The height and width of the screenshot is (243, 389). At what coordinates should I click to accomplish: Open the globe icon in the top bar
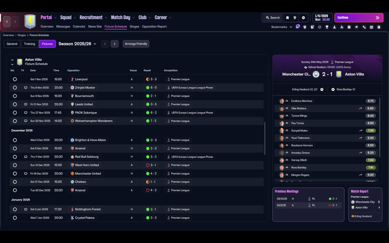point(295,18)
